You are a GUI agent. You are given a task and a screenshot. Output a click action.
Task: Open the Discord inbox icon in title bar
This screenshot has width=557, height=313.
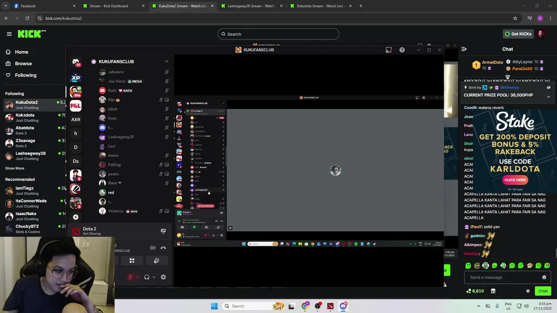click(389, 50)
